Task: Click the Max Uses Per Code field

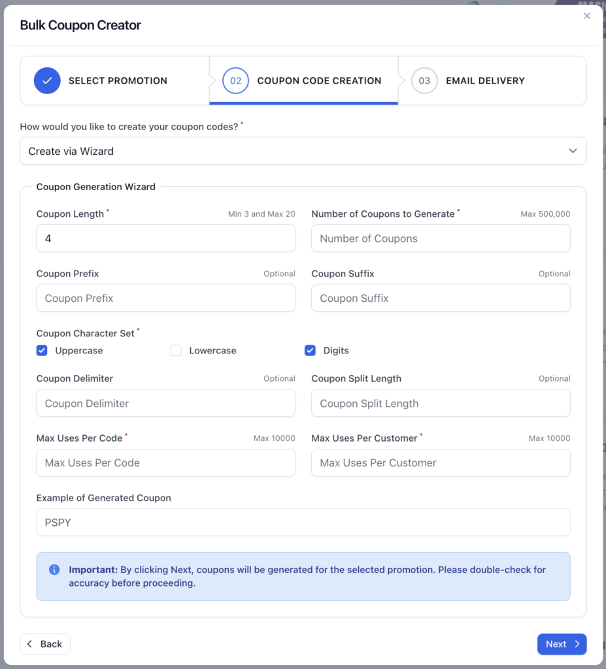Action: pos(165,463)
